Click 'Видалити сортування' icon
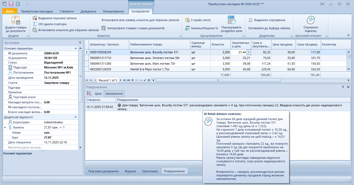354x185 pixels. 250,20
